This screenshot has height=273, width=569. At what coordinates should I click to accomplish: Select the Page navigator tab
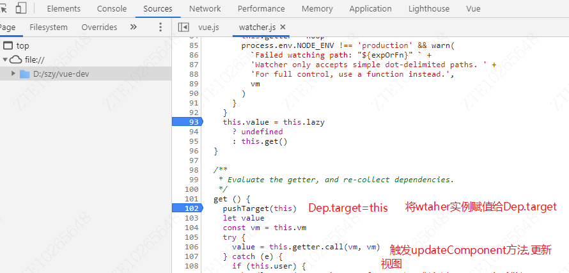click(x=7, y=27)
